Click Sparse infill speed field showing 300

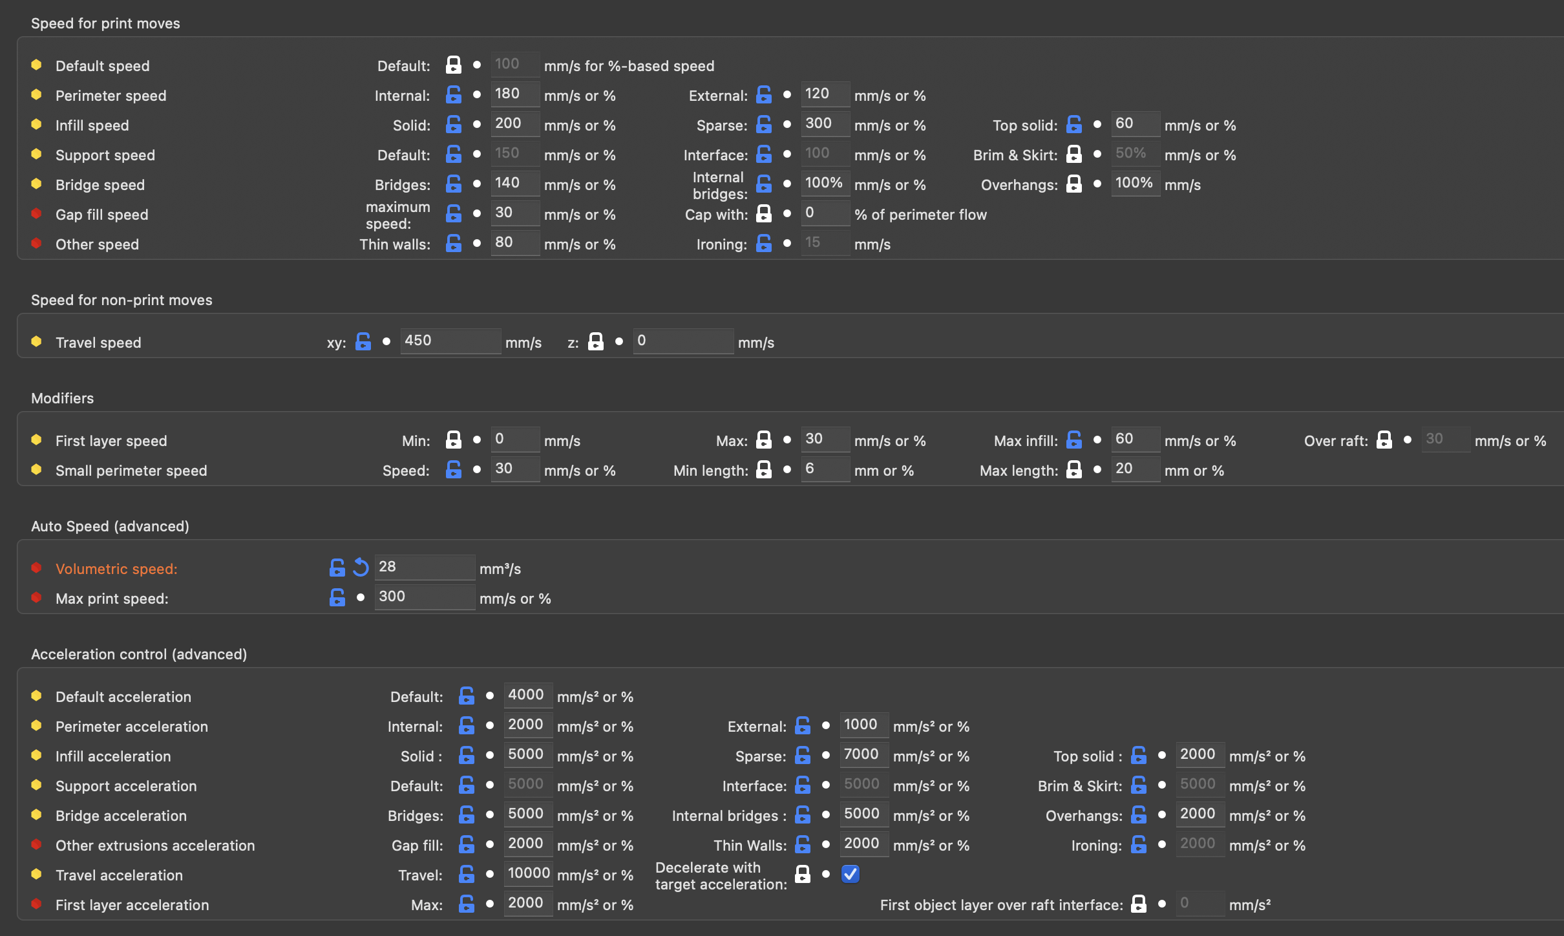tap(825, 123)
